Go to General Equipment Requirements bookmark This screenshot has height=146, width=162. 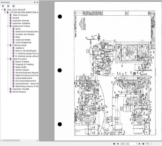[27, 73]
